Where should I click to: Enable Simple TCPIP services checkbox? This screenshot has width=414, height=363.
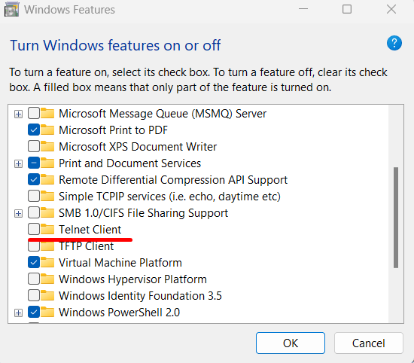pyautogui.click(x=34, y=196)
